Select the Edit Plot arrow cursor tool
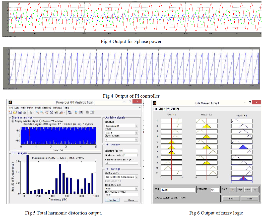This screenshot has width=265, height=217. (31, 112)
